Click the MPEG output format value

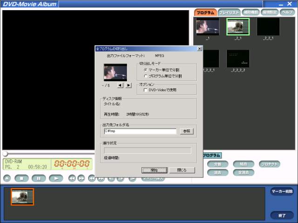pyautogui.click(x=159, y=56)
